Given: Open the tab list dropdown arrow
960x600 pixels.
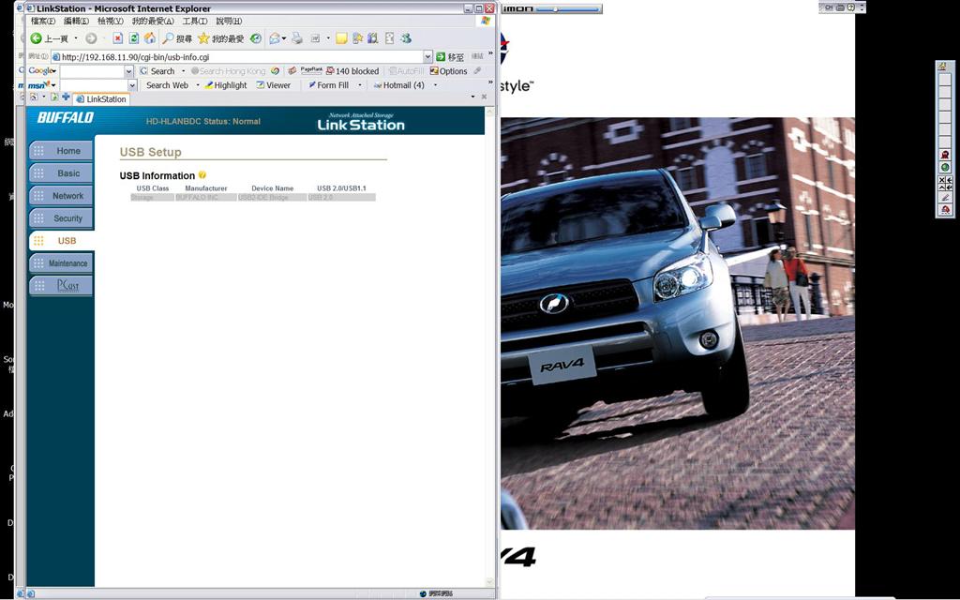Looking at the screenshot, I should [472, 97].
